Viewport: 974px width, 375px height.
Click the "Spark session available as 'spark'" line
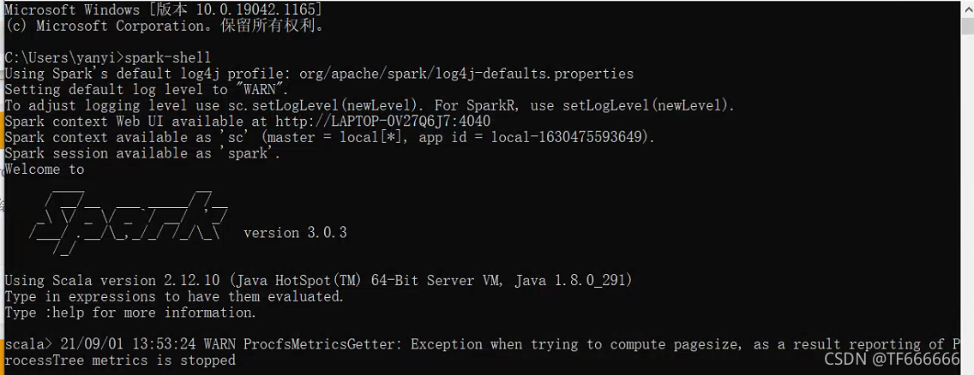[142, 154]
